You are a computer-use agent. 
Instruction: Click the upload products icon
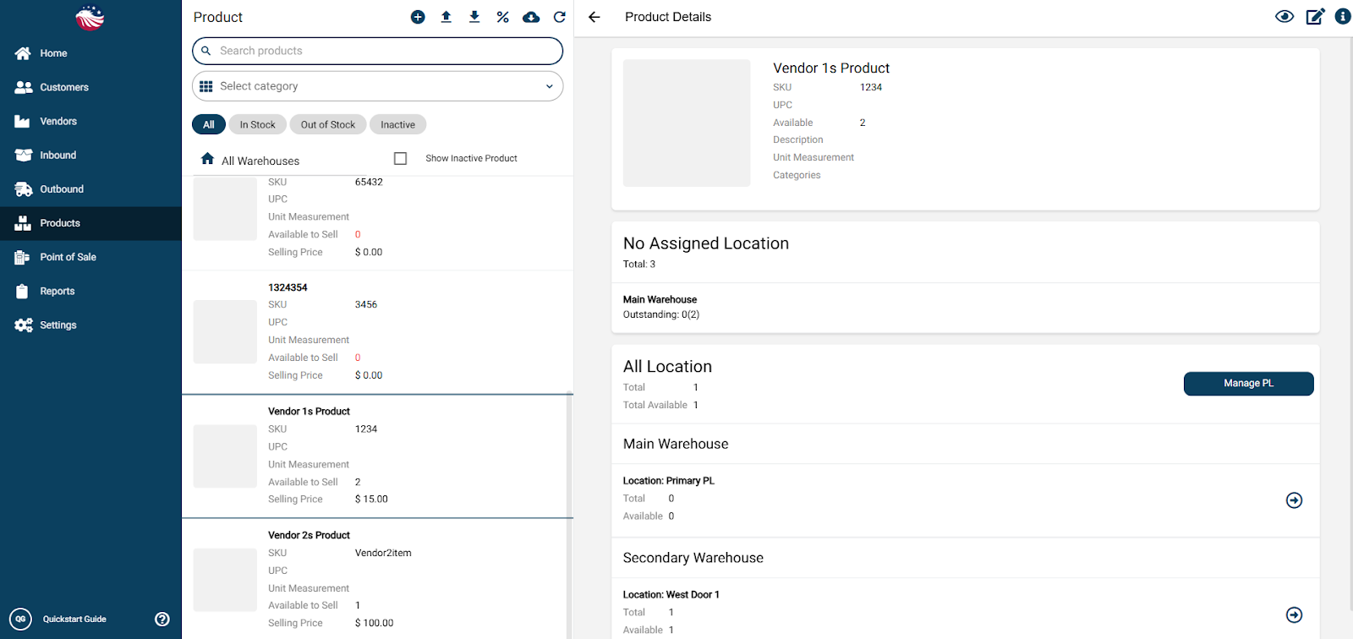point(446,17)
